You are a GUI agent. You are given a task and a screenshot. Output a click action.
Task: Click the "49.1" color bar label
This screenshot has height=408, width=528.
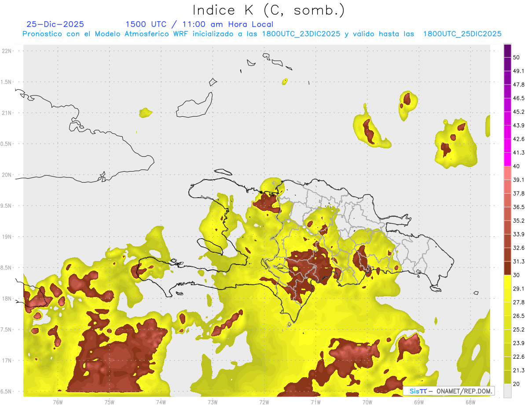click(519, 71)
